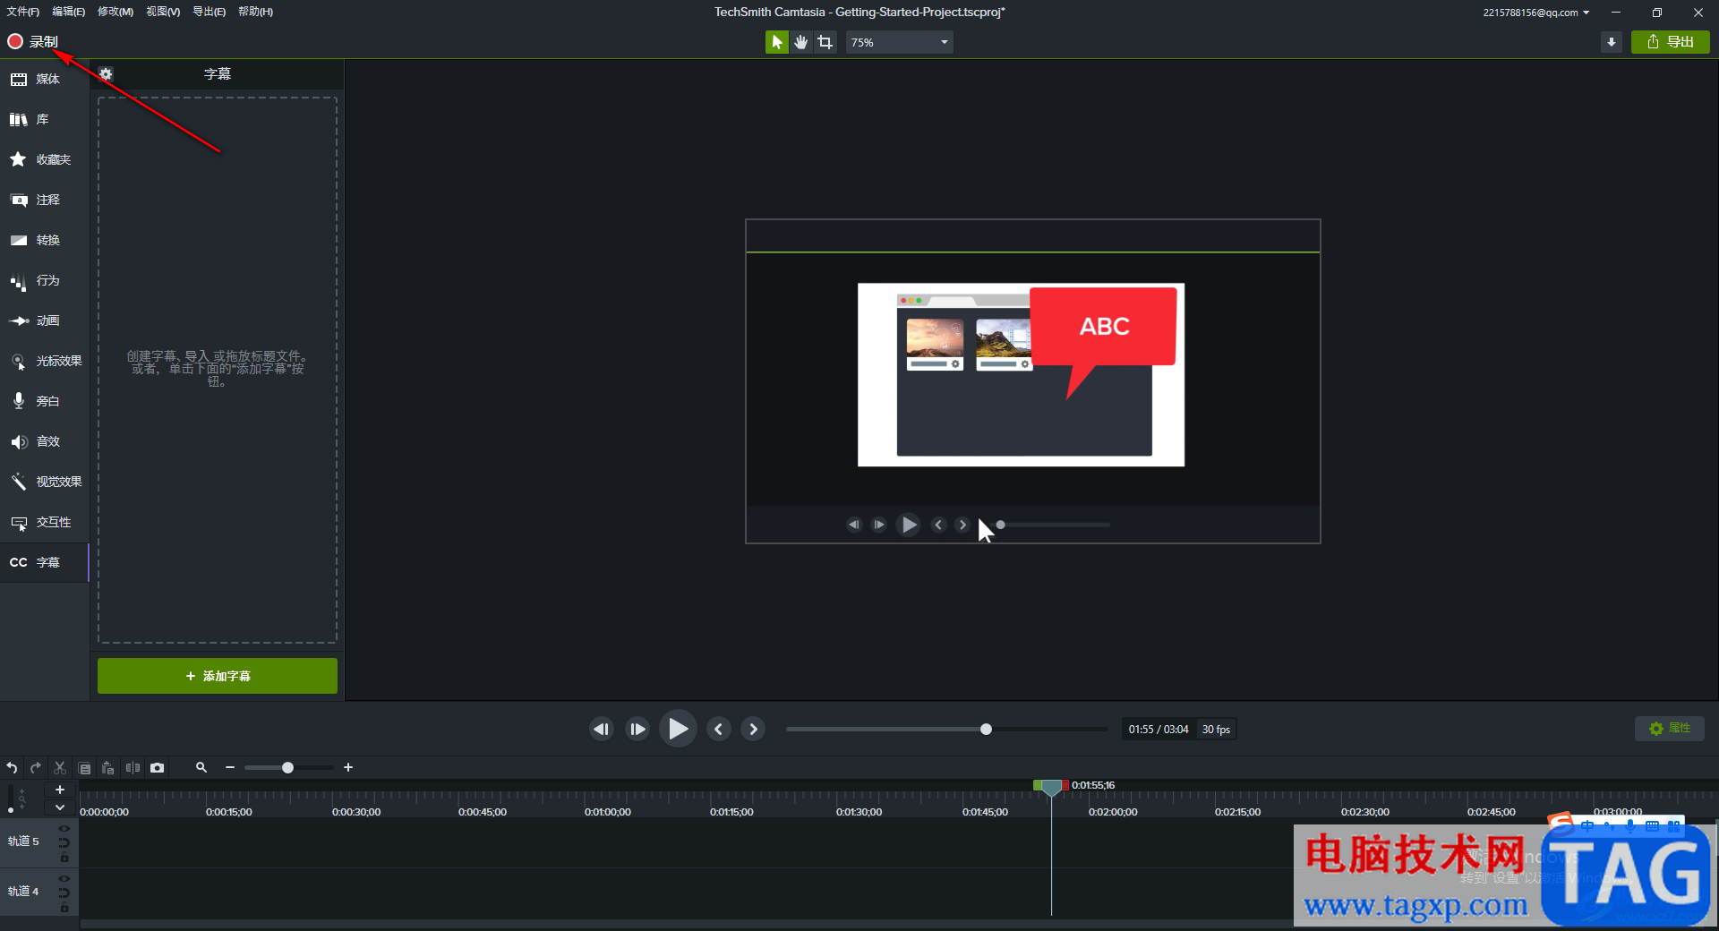Click the timeline zoom out minus
This screenshot has height=931, width=1719.
click(230, 768)
